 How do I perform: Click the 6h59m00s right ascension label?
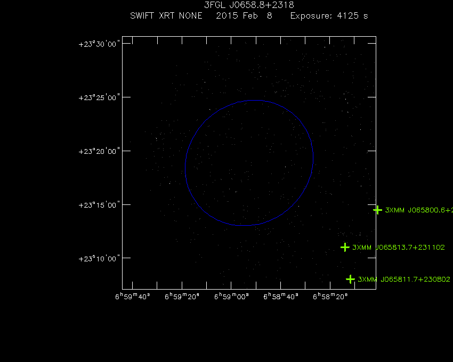(231, 297)
